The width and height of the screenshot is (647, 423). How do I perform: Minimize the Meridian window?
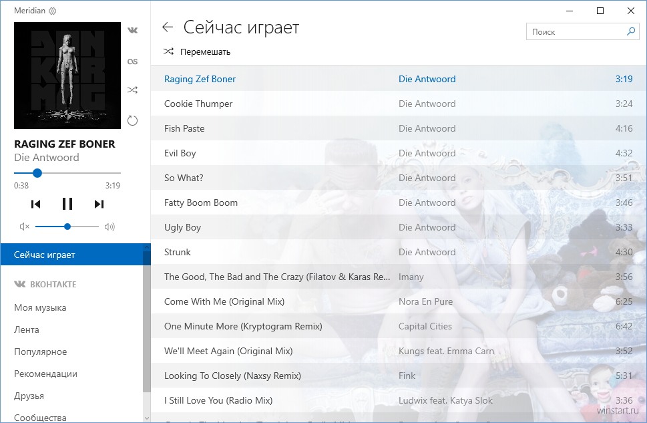570,11
